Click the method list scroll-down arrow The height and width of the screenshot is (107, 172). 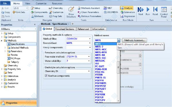coord(118,101)
